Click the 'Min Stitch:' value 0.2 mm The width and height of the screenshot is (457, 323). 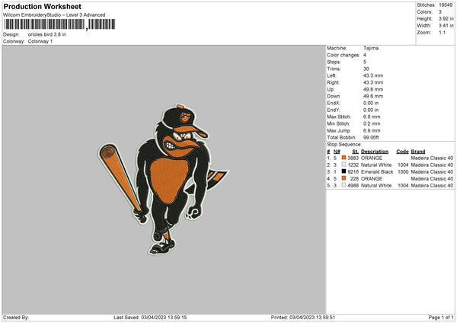pos(372,123)
